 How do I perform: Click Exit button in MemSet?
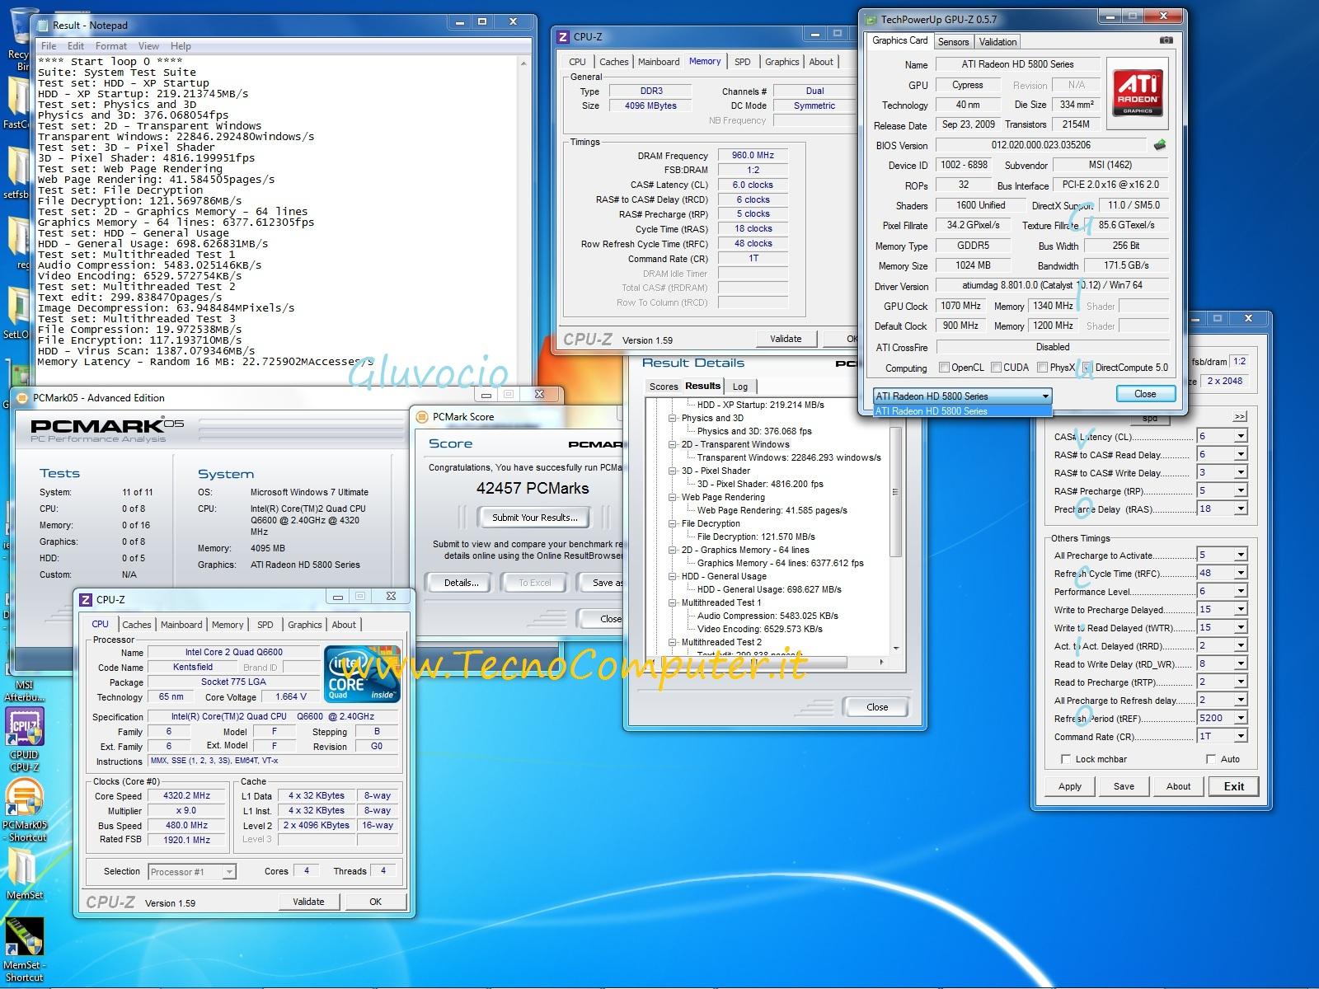(x=1234, y=786)
